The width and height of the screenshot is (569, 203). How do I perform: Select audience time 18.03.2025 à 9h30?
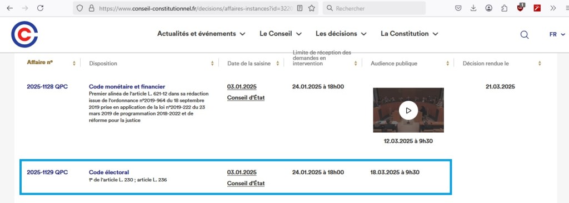(x=395, y=172)
